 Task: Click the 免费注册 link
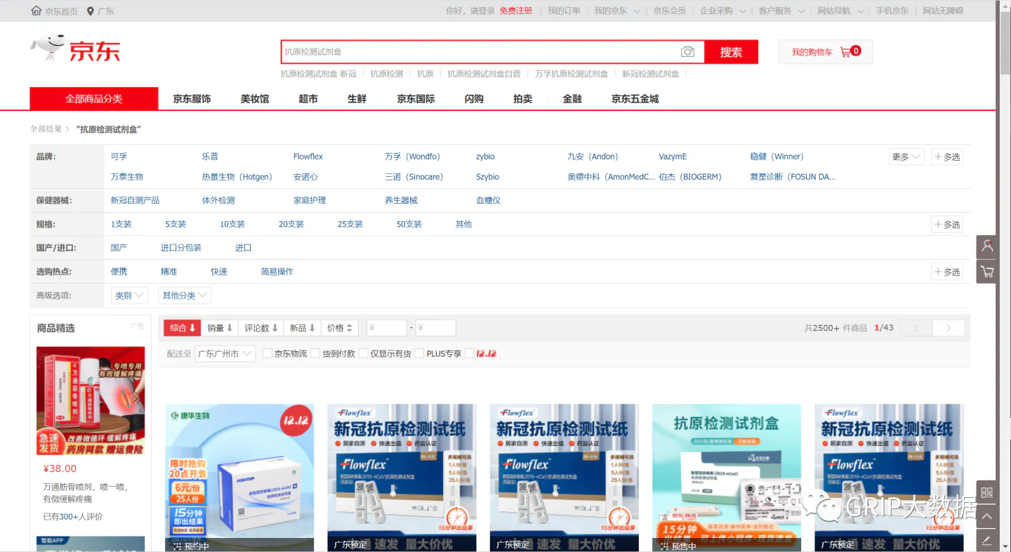click(516, 11)
